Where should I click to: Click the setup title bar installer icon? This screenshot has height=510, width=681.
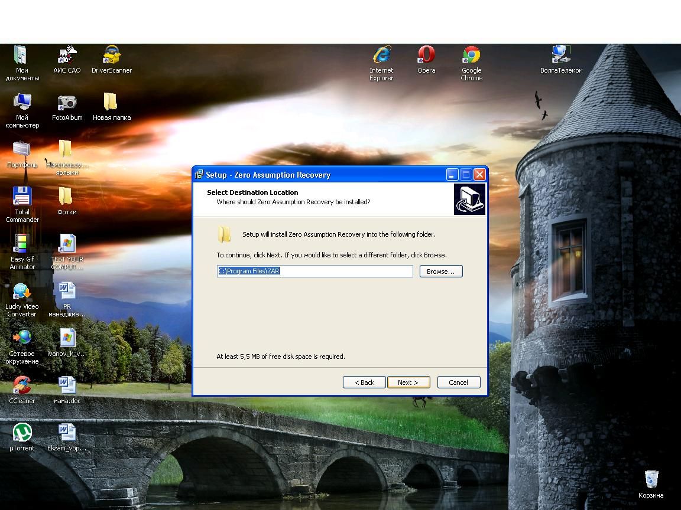click(199, 174)
